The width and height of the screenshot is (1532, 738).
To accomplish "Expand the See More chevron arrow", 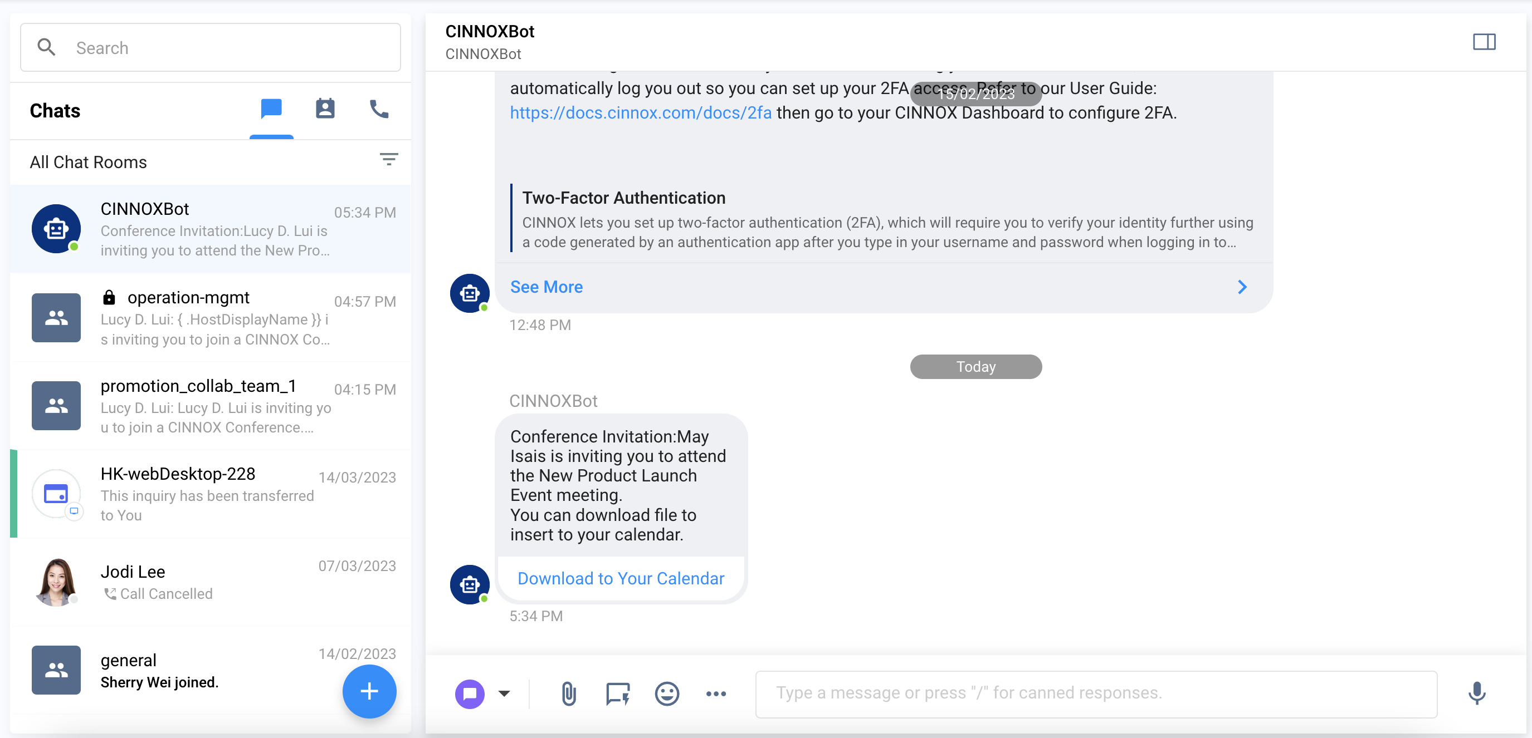I will point(1242,288).
